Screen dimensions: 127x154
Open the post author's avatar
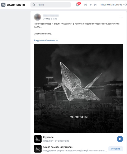click(x=37, y=17)
